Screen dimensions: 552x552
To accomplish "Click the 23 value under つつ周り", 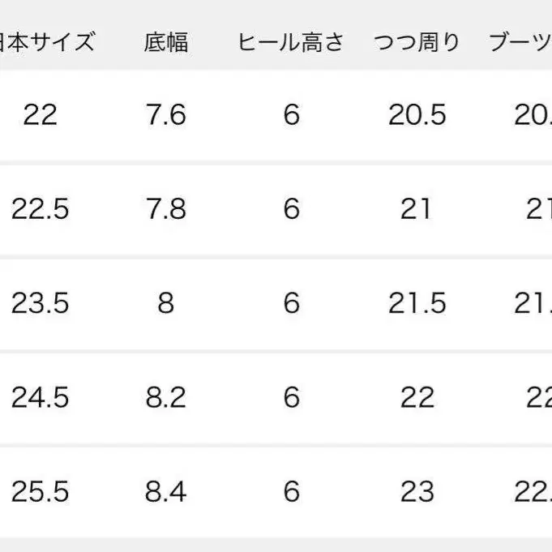I will pyautogui.click(x=417, y=491).
